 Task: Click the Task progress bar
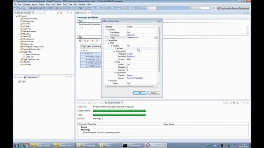click(119, 115)
